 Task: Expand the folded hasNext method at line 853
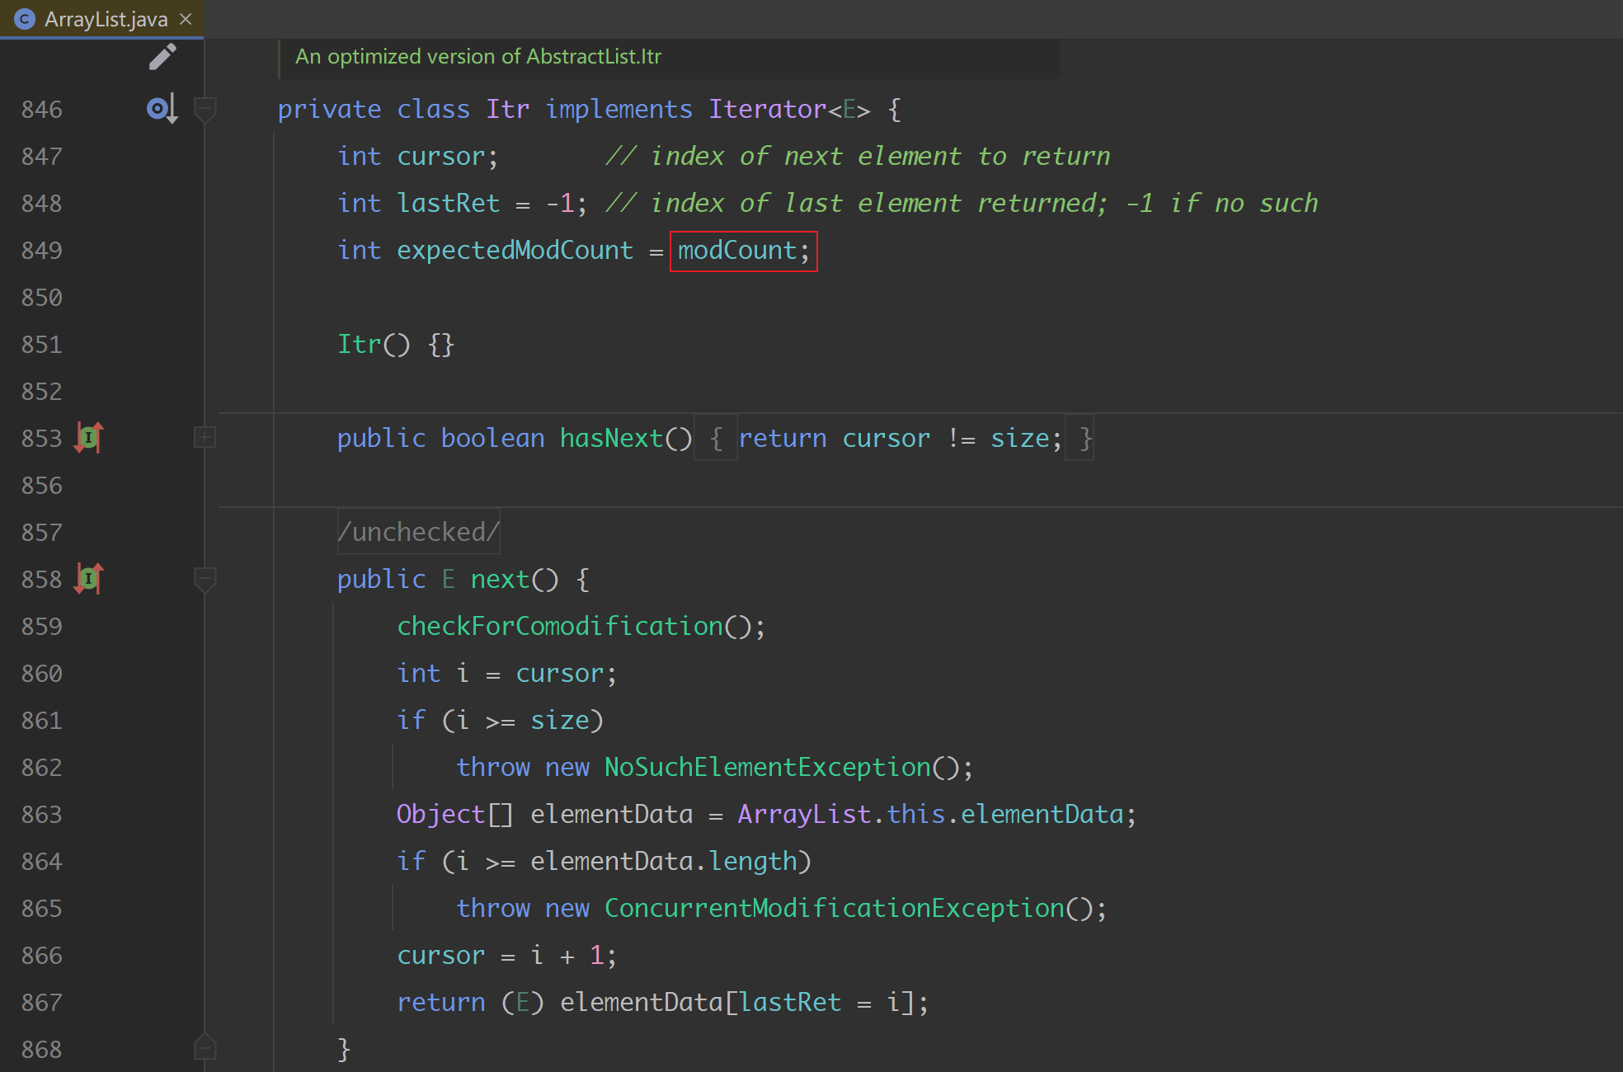pos(205,438)
